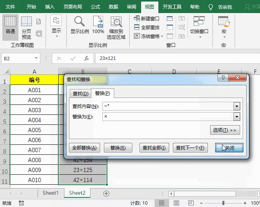Click the Find what input field

pos(168,106)
